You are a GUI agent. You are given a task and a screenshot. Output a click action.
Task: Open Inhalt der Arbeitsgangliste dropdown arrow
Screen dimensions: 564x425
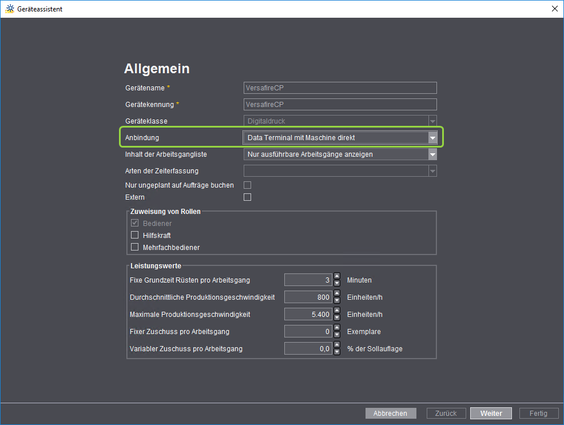432,154
